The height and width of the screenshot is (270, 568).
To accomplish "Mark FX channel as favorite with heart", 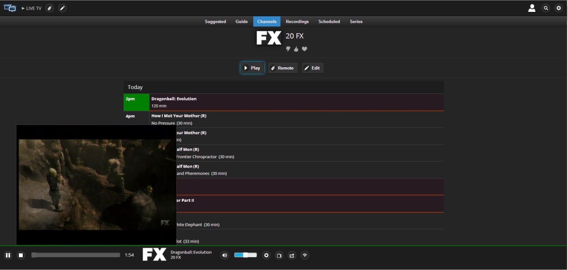I will 304,49.
